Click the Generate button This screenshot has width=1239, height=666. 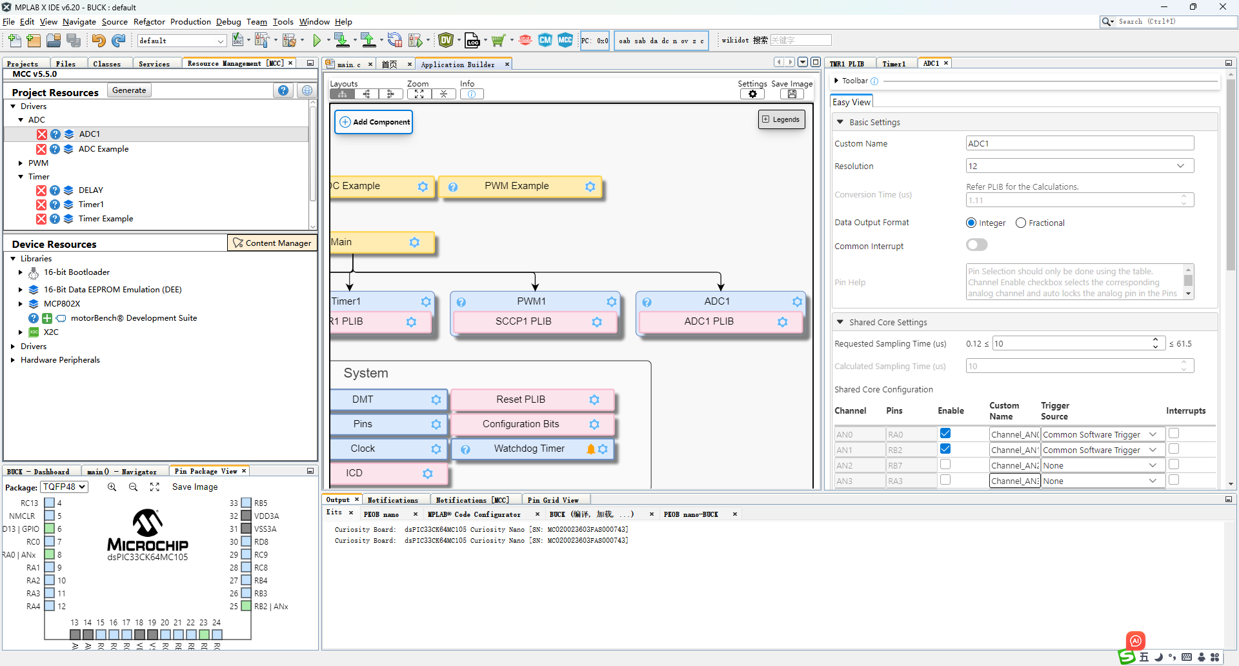(129, 90)
